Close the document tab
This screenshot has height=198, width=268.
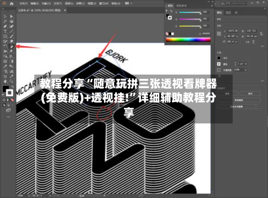(x=65, y=10)
